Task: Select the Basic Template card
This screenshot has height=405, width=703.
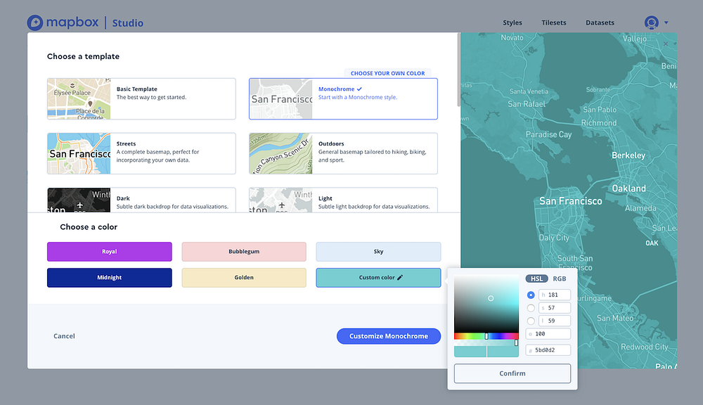Action: (141, 98)
